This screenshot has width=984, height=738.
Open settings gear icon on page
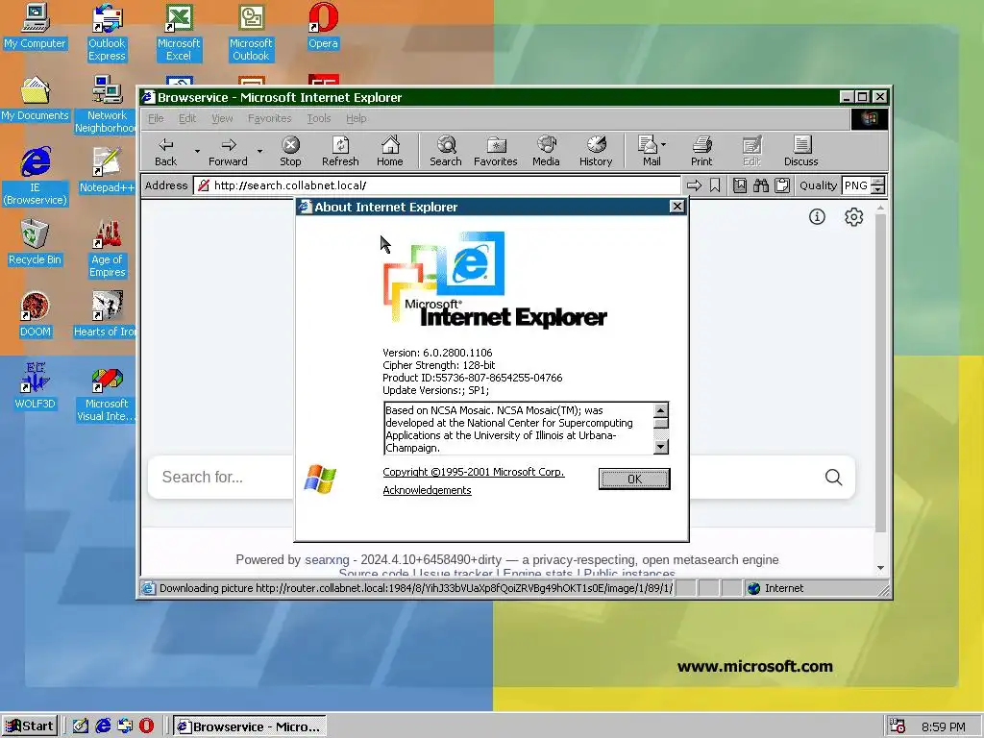853,216
